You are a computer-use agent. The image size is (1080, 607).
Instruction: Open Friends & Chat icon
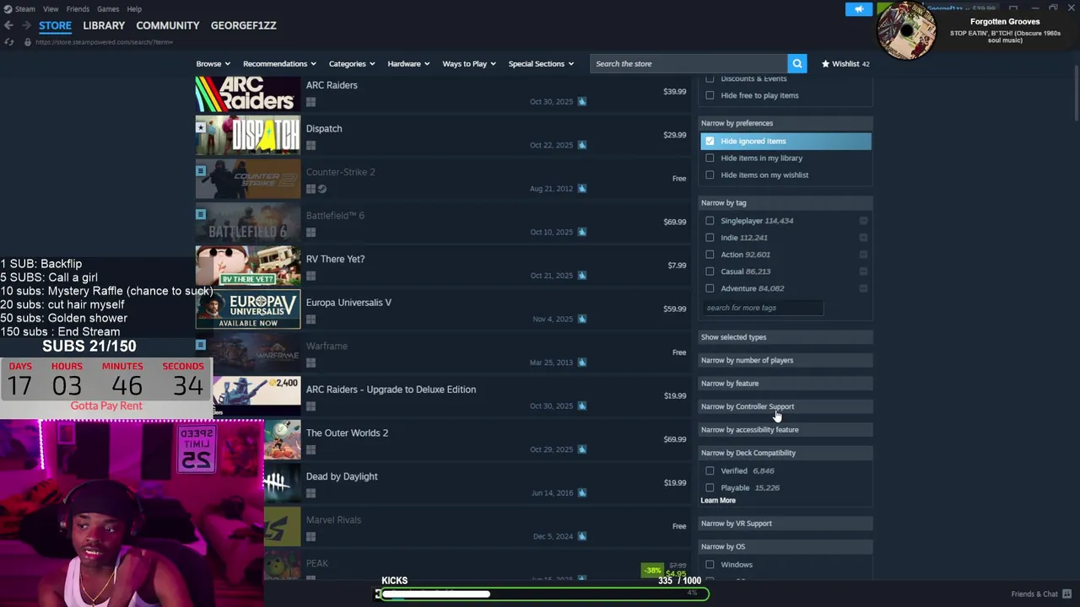(x=1067, y=594)
